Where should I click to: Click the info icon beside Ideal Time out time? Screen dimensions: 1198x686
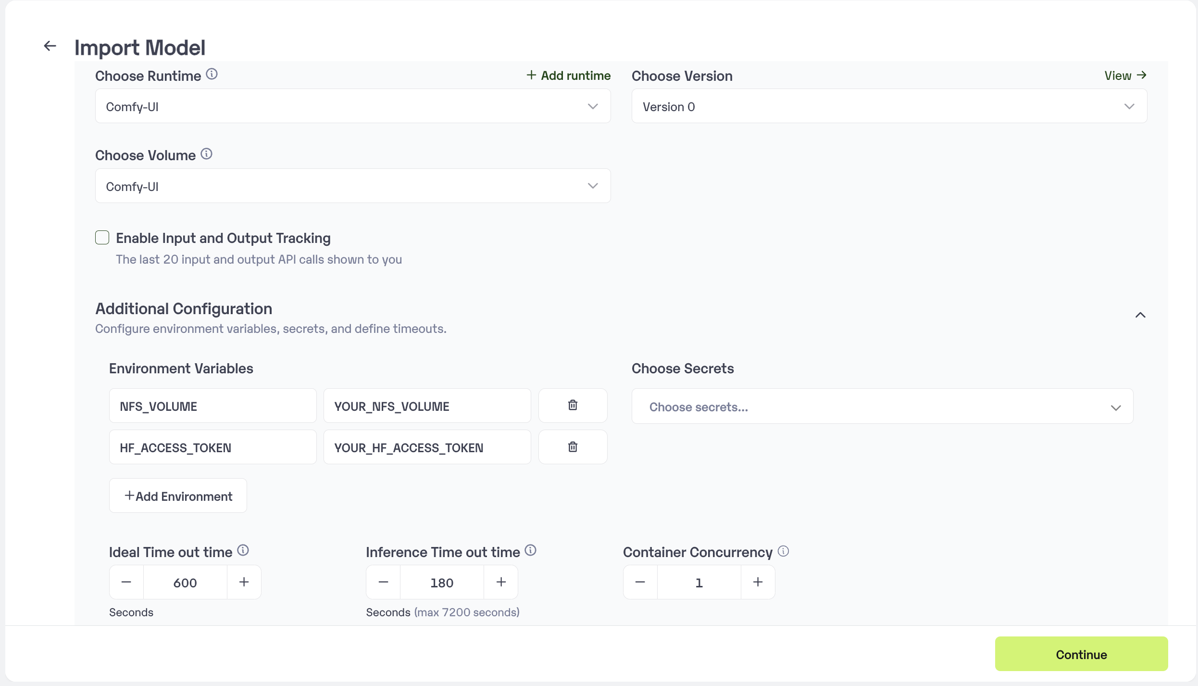[x=243, y=550]
